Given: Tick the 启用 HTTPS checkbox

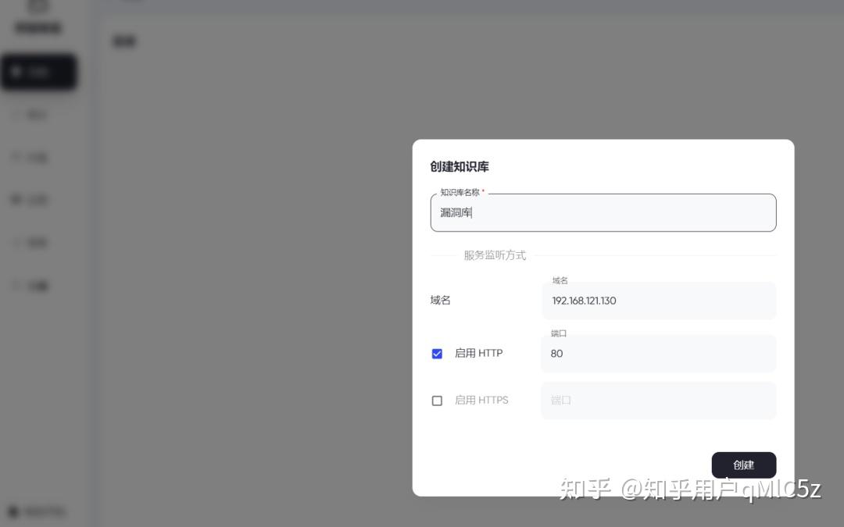Looking at the screenshot, I should pos(437,401).
